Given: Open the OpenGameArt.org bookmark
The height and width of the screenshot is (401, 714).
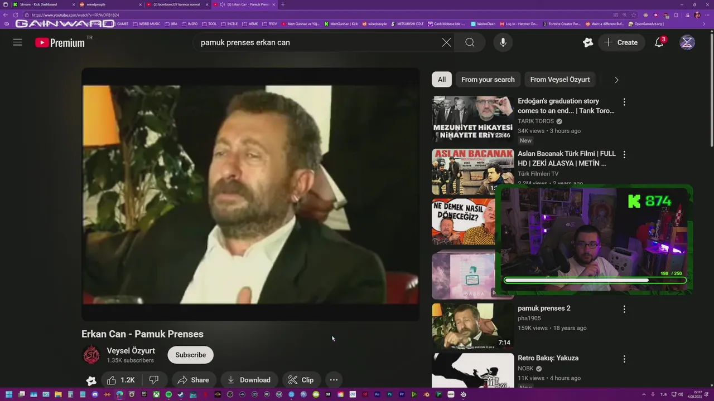Looking at the screenshot, I should click(x=646, y=24).
